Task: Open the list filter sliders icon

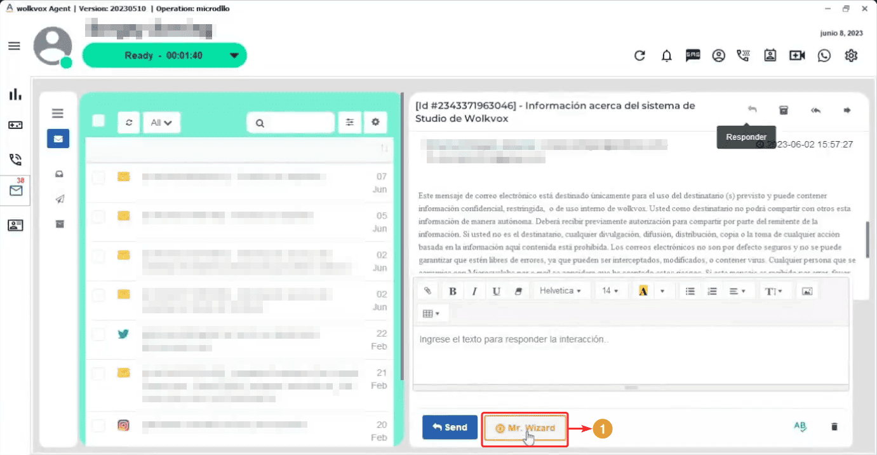Action: point(349,123)
